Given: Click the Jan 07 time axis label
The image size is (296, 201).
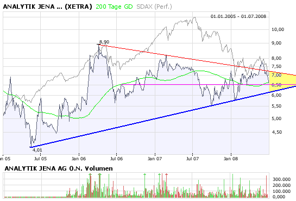Looking at the screenshot, I should coord(155,159).
